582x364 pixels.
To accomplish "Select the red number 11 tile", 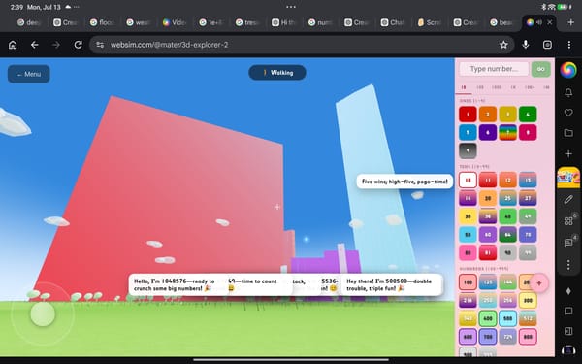I will click(488, 181).
